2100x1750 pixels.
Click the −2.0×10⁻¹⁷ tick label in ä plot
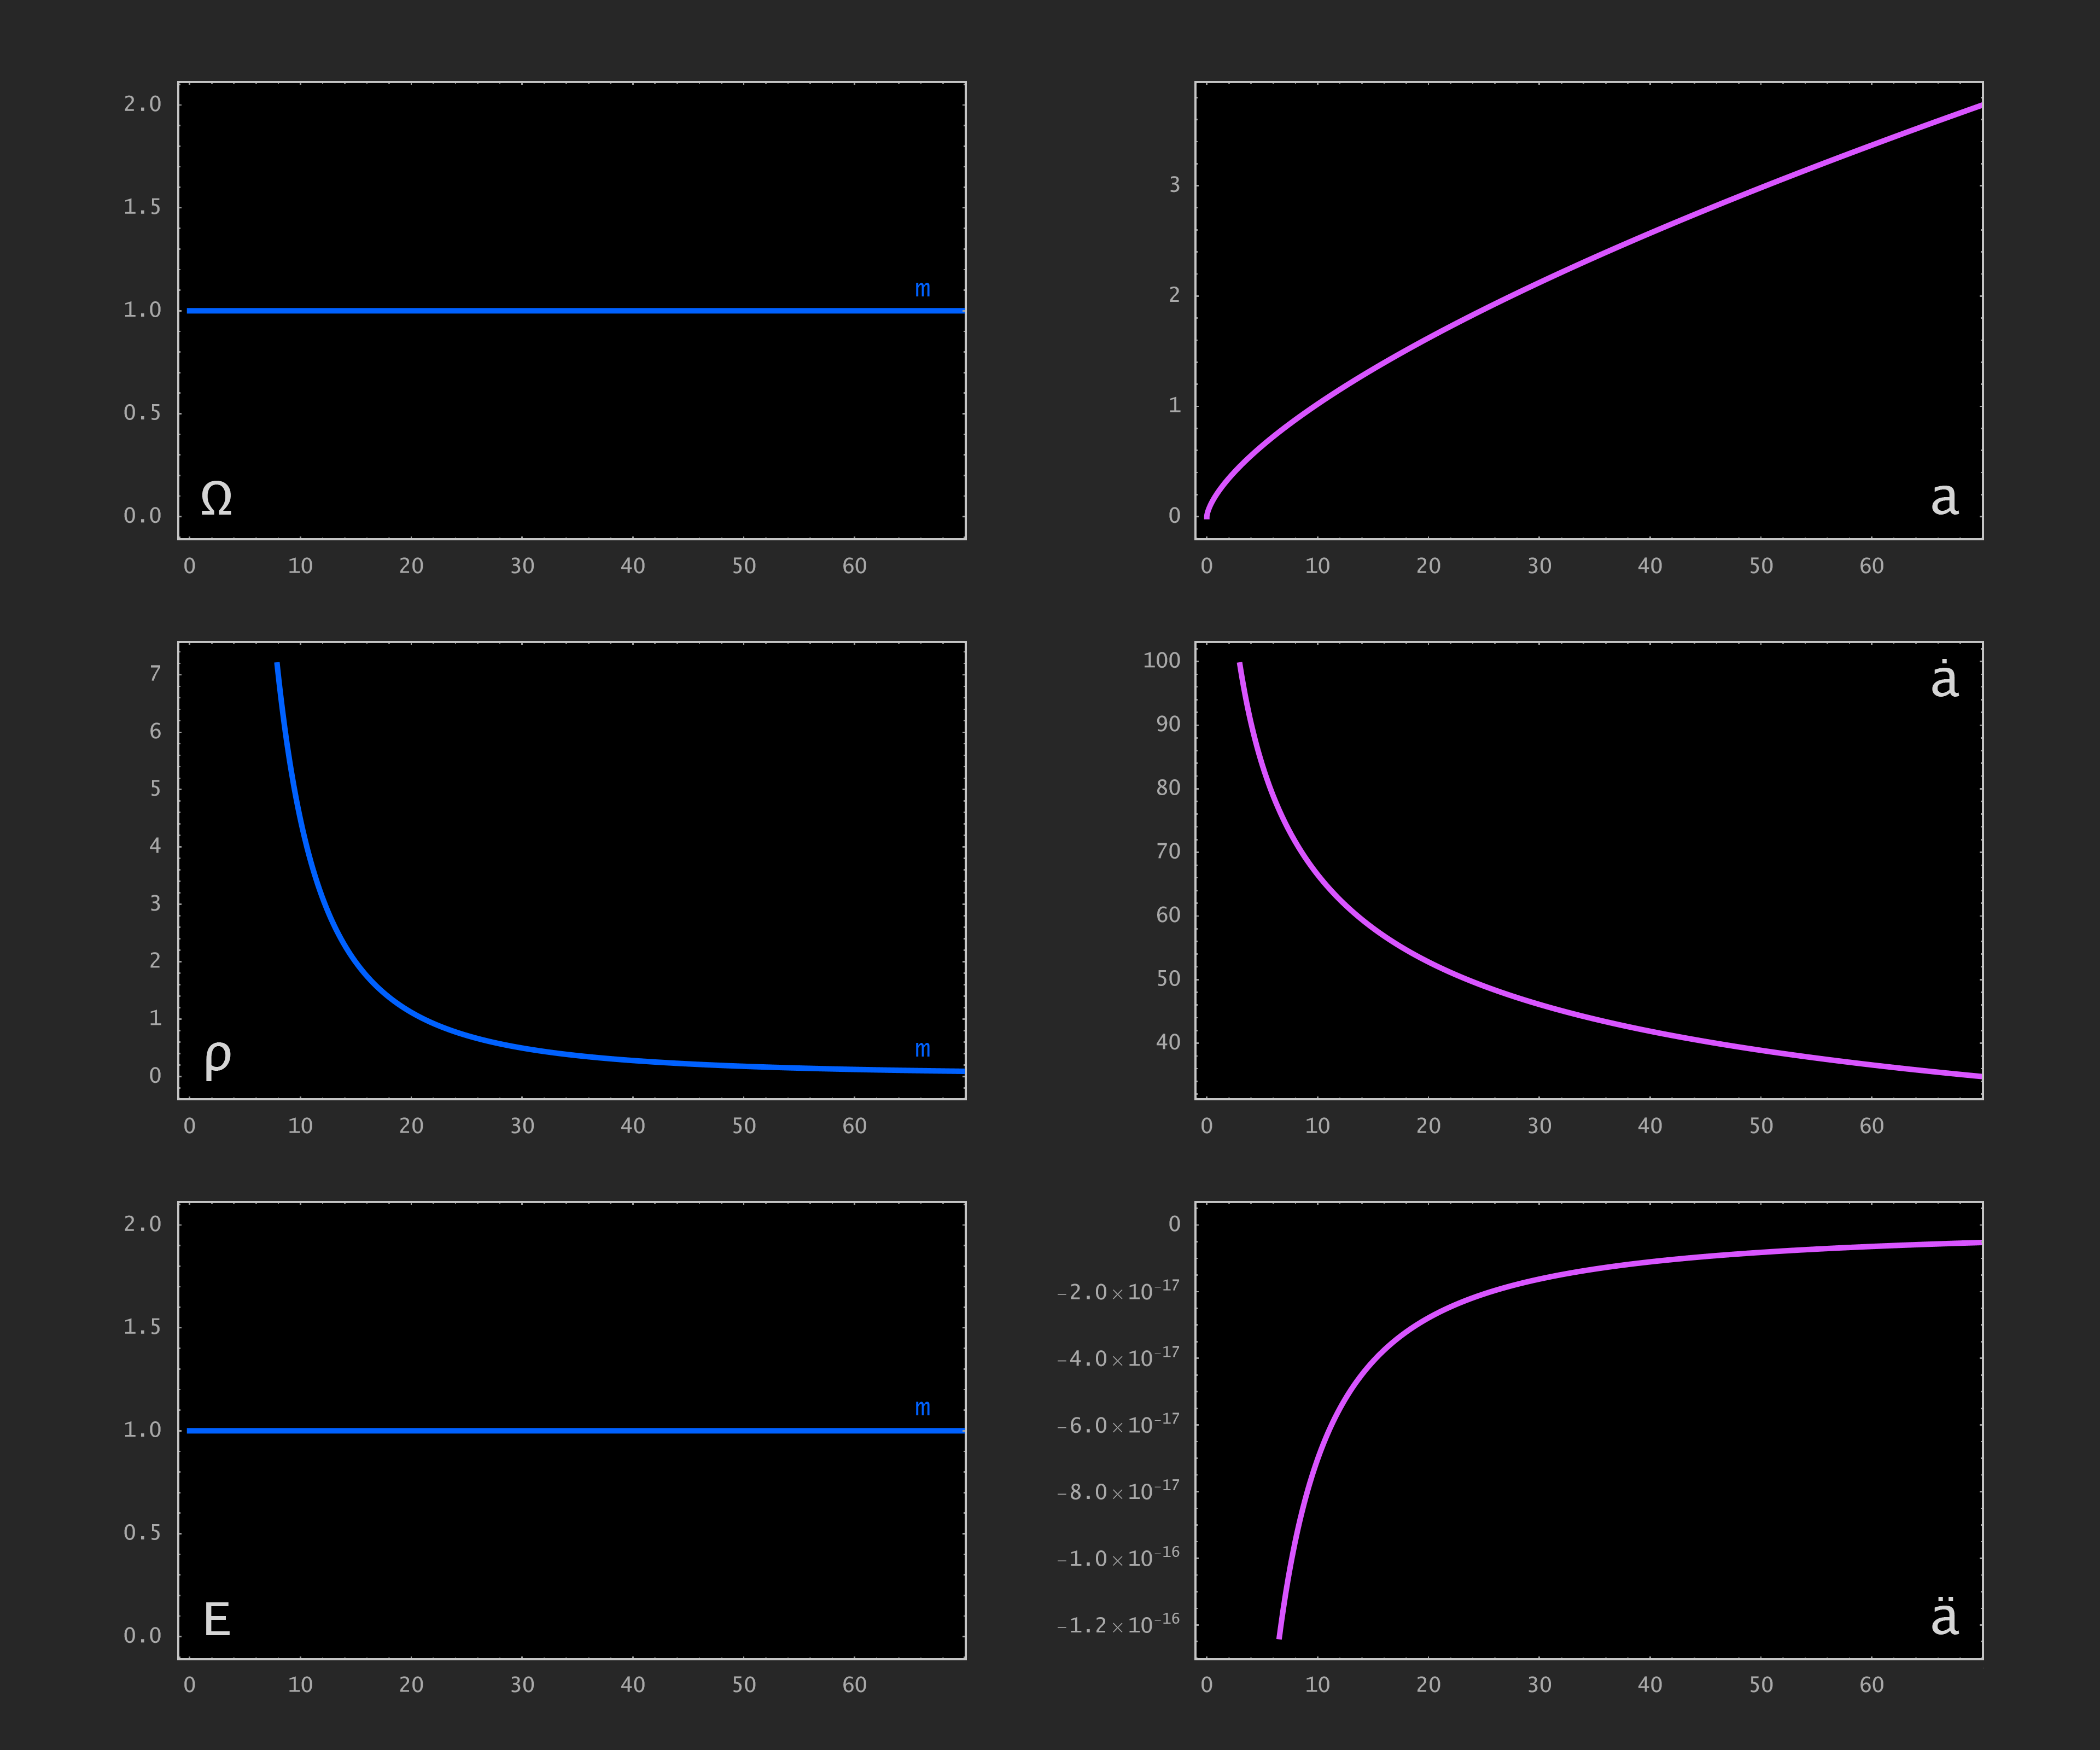tap(1118, 1291)
